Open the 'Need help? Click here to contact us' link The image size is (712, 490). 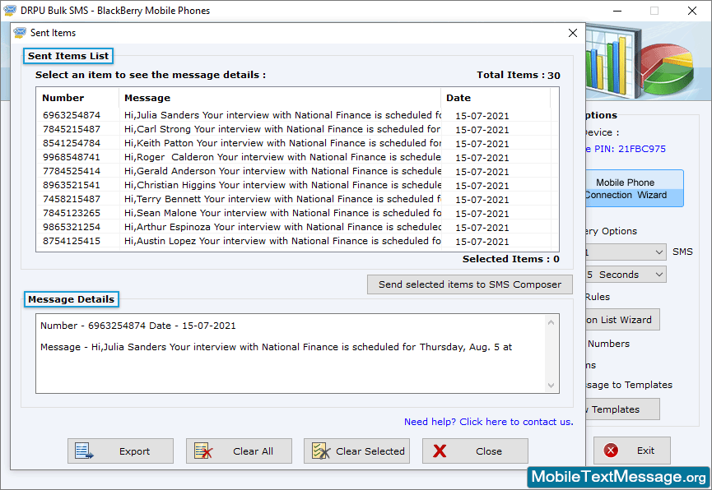click(489, 422)
